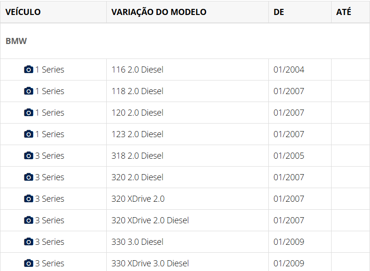This screenshot has width=370, height=271.
Task: Click camera icon for 116 2.0 Diesel
Action: (29, 70)
